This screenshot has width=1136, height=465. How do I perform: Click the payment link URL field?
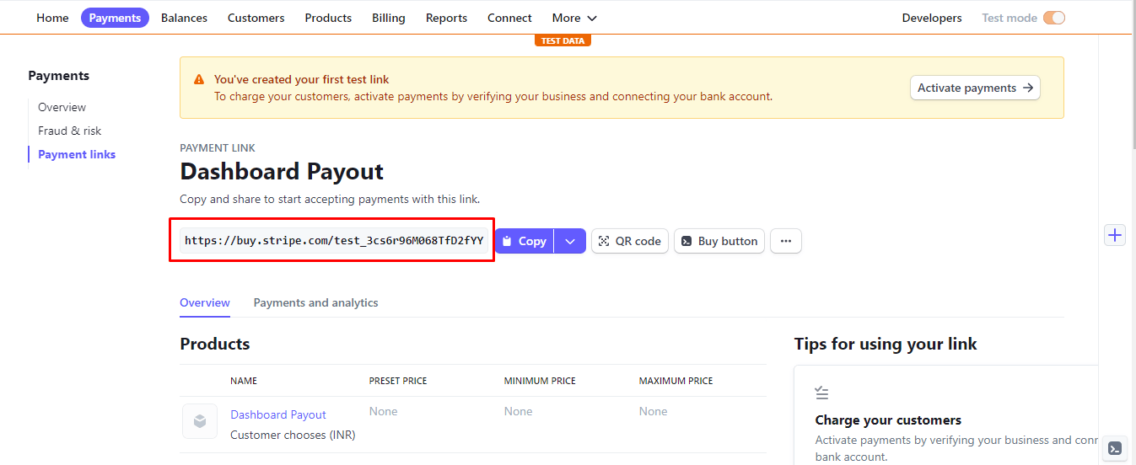333,241
